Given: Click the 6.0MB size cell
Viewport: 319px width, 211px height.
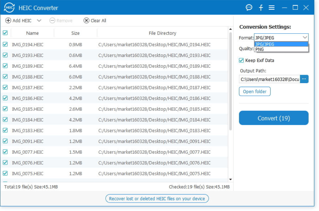Looking at the screenshot, I should point(75,77).
